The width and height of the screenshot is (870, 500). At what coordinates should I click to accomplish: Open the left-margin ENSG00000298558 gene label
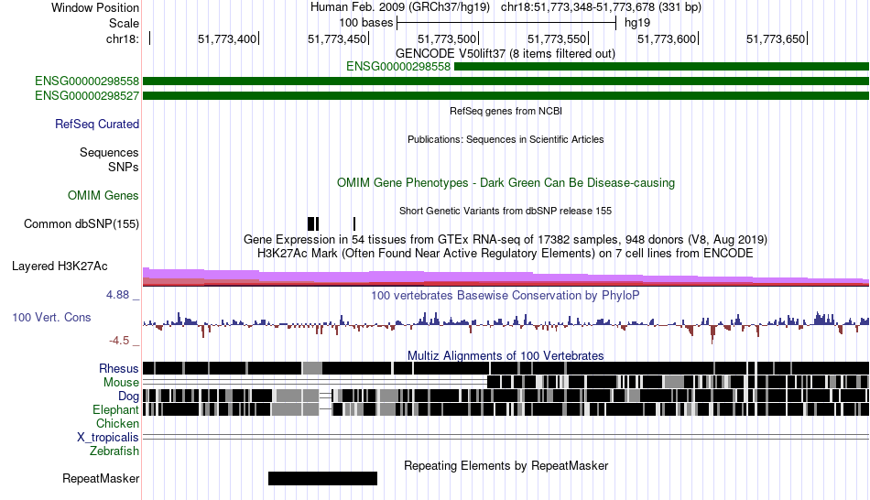[x=87, y=81]
